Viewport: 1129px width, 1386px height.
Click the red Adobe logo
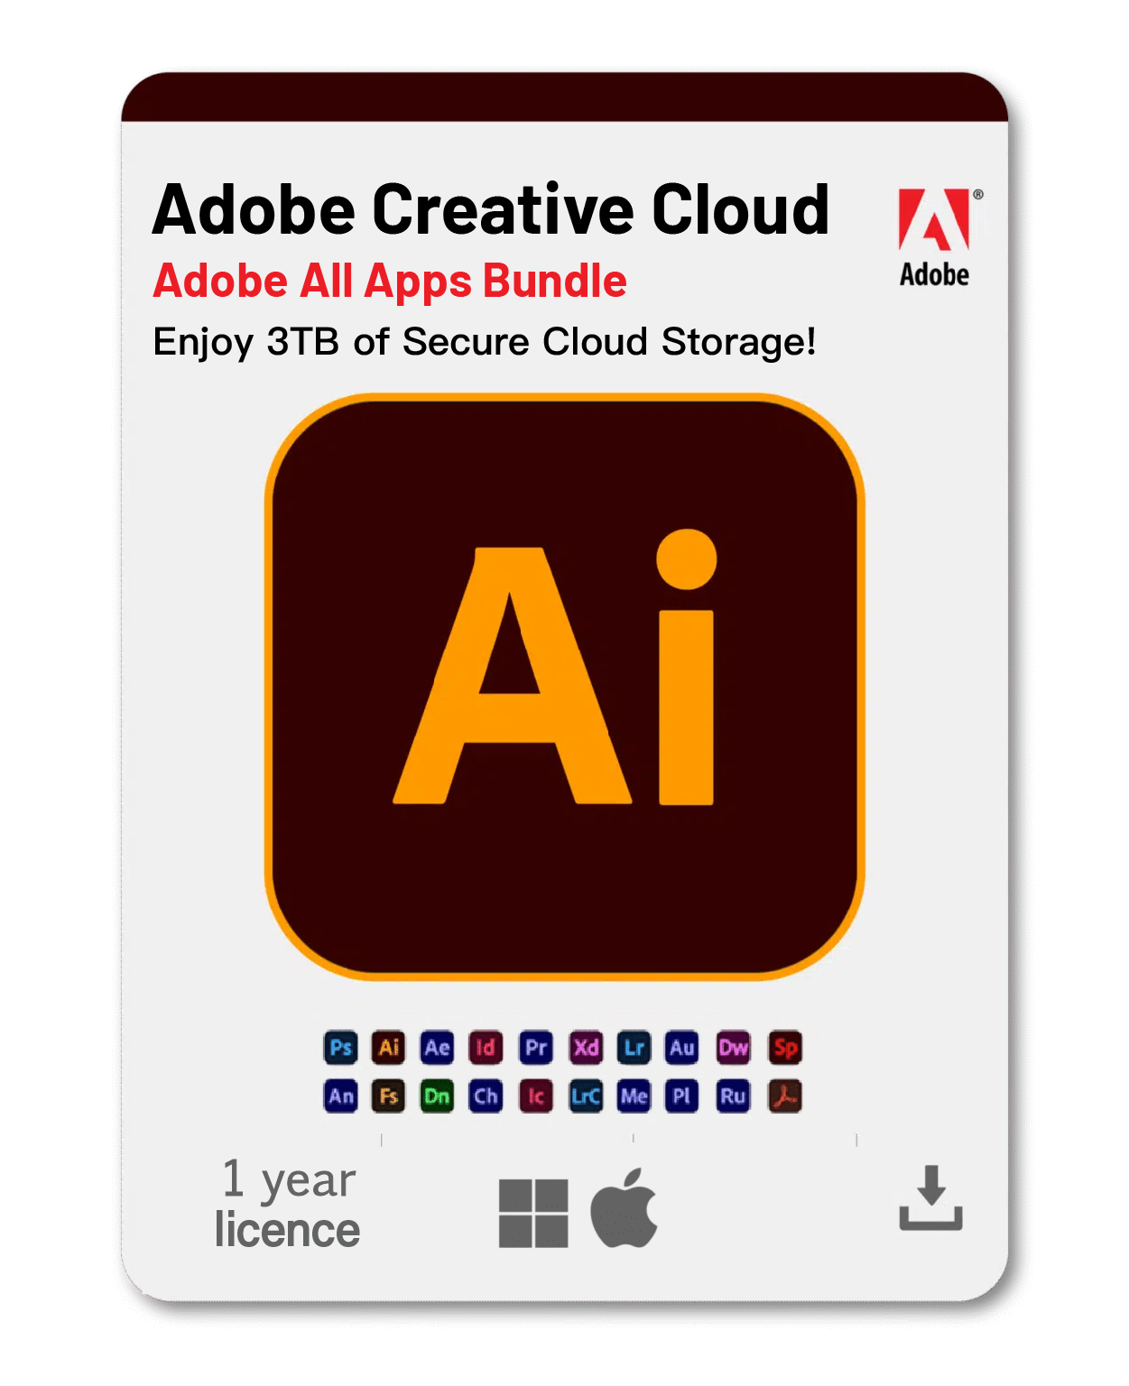[935, 237]
